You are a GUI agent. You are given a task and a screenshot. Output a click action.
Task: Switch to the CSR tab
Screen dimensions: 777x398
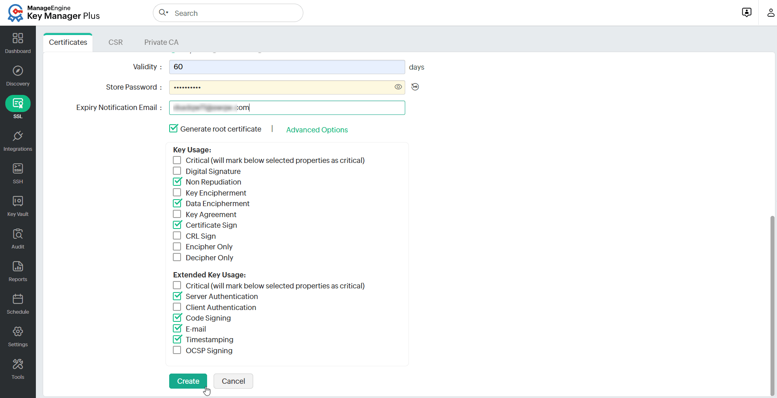click(115, 42)
